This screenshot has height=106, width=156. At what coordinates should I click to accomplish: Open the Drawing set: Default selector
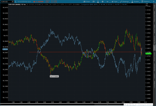pyautogui.click(x=145, y=104)
